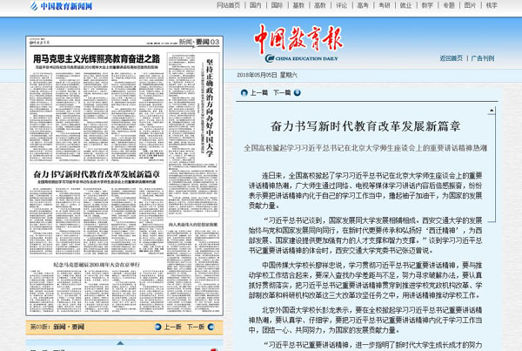This screenshot has height=351, width=522.
Task: Click the blue icon beside 上一篇
Action: point(244,91)
